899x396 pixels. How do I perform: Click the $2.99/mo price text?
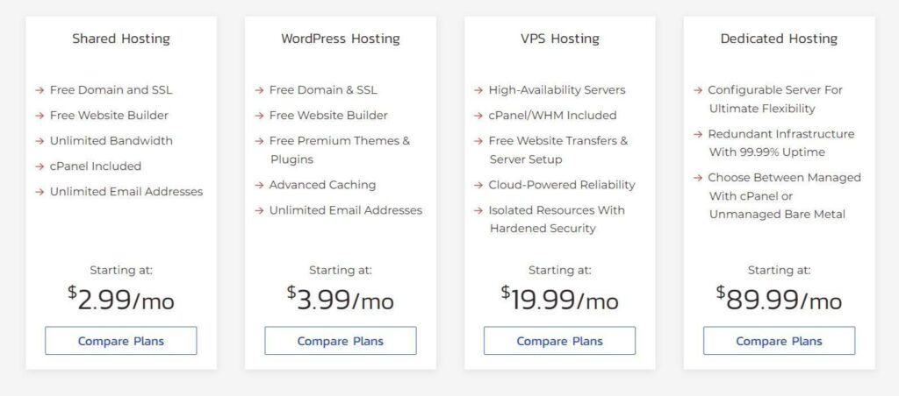click(121, 299)
